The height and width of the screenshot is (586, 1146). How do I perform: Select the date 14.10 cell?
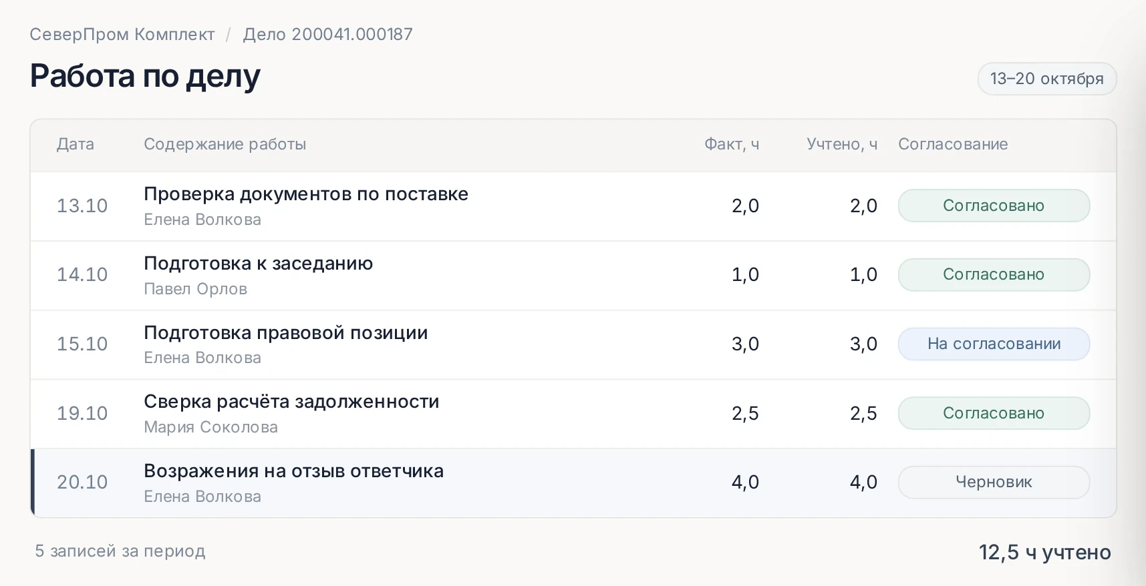click(82, 274)
